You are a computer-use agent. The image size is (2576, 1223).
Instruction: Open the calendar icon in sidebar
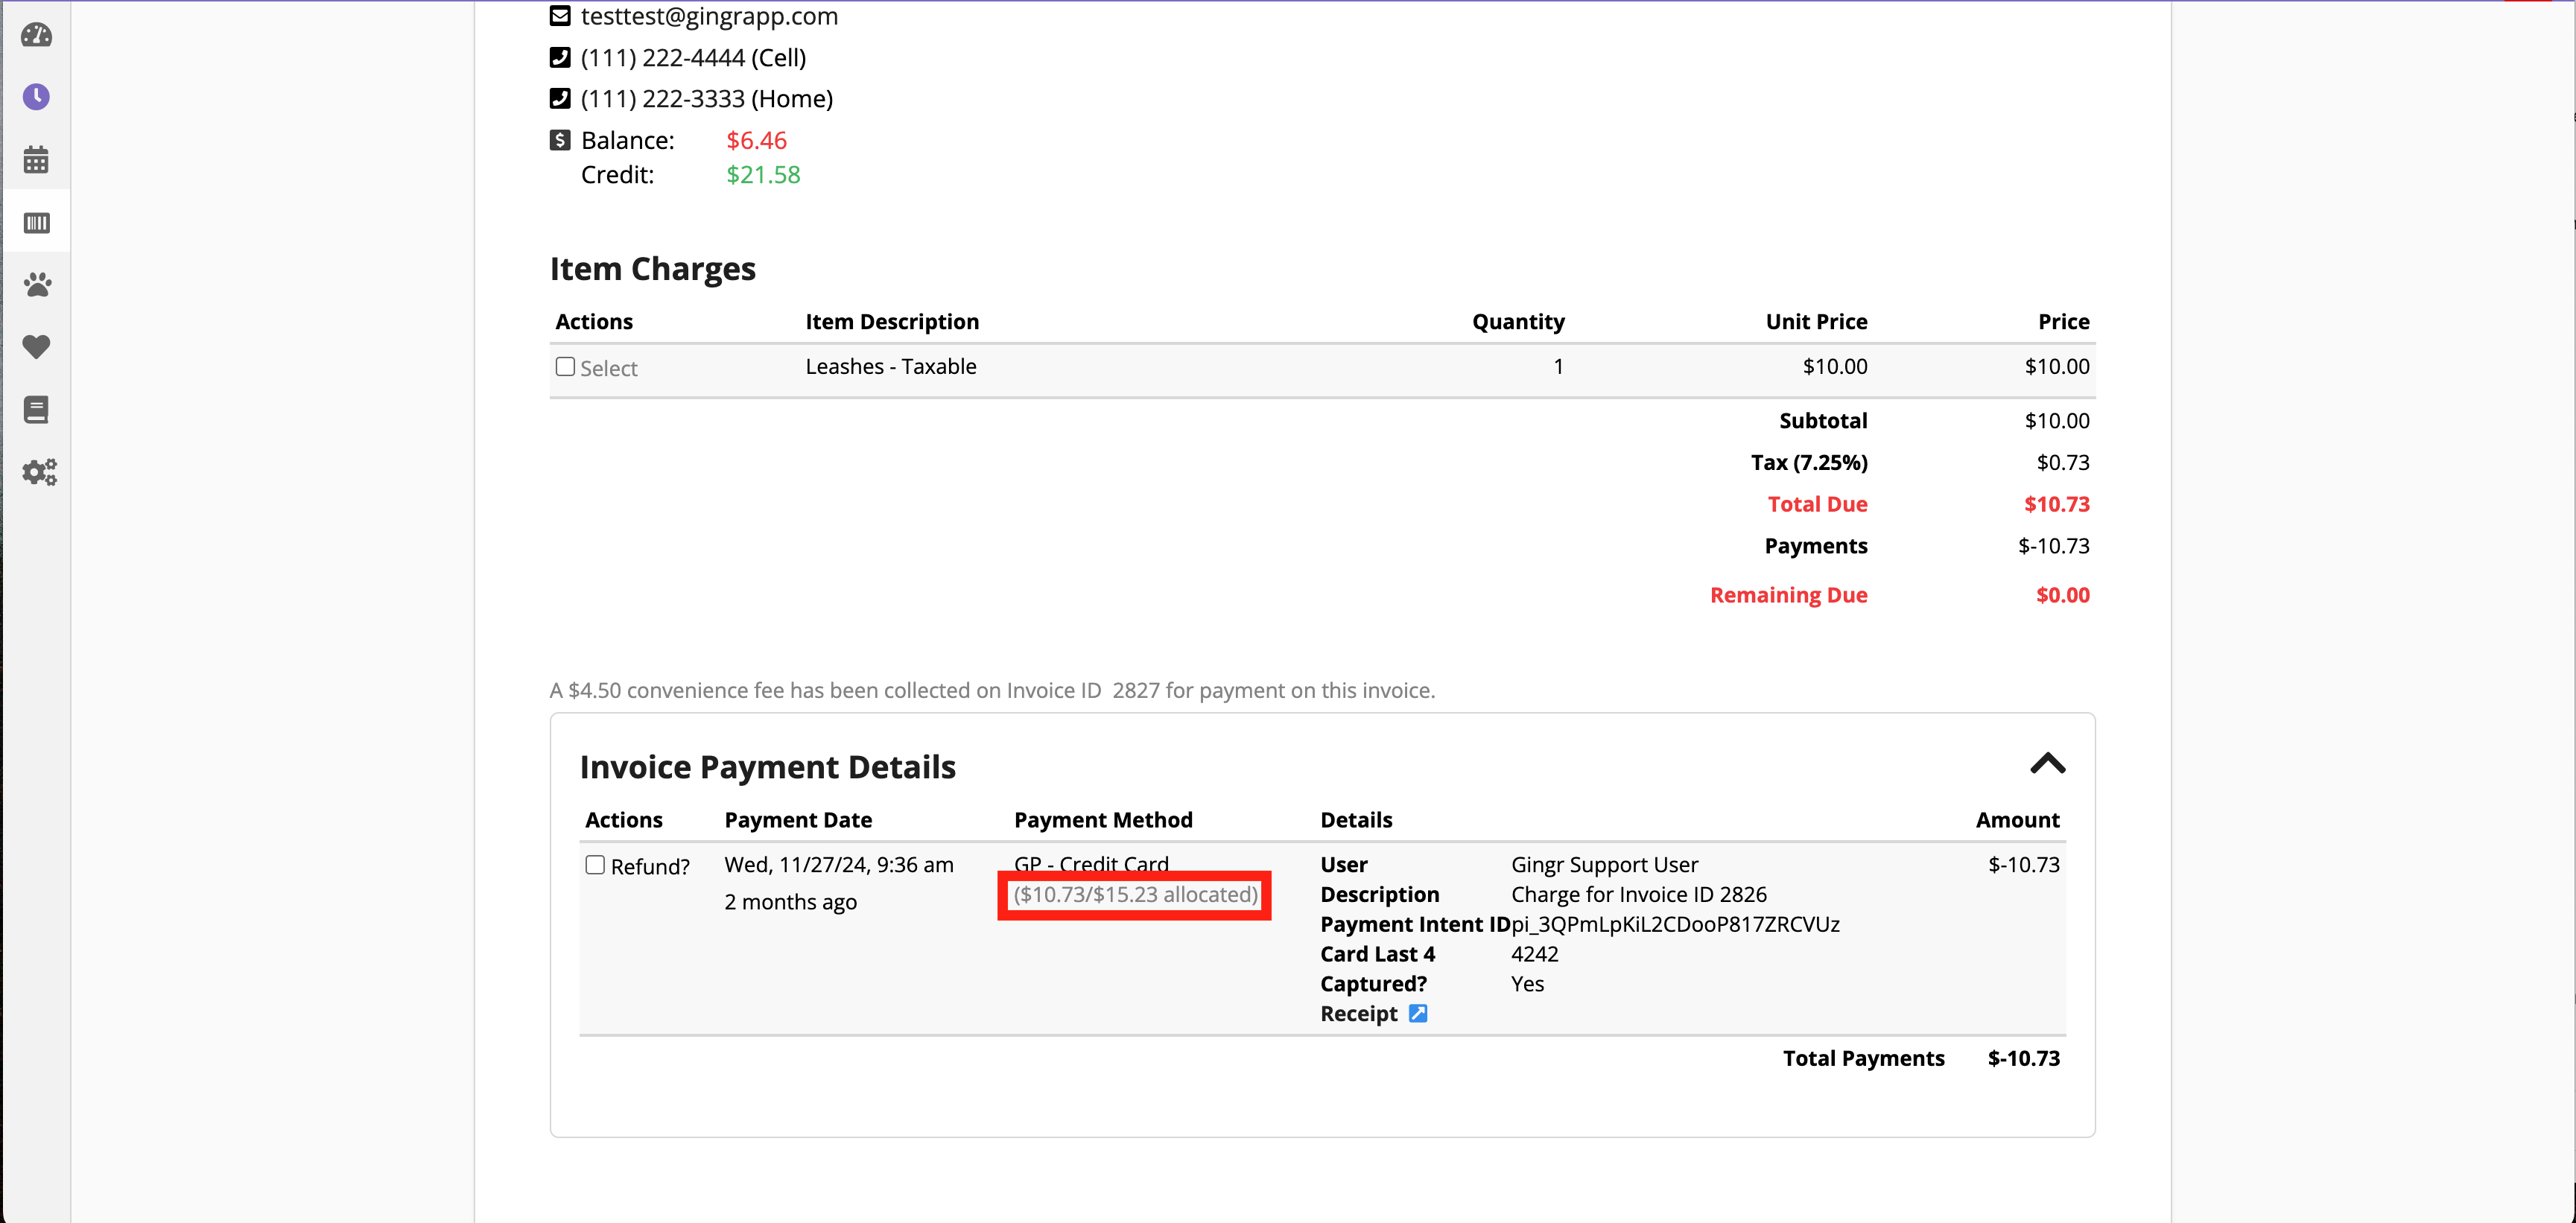pos(37,160)
